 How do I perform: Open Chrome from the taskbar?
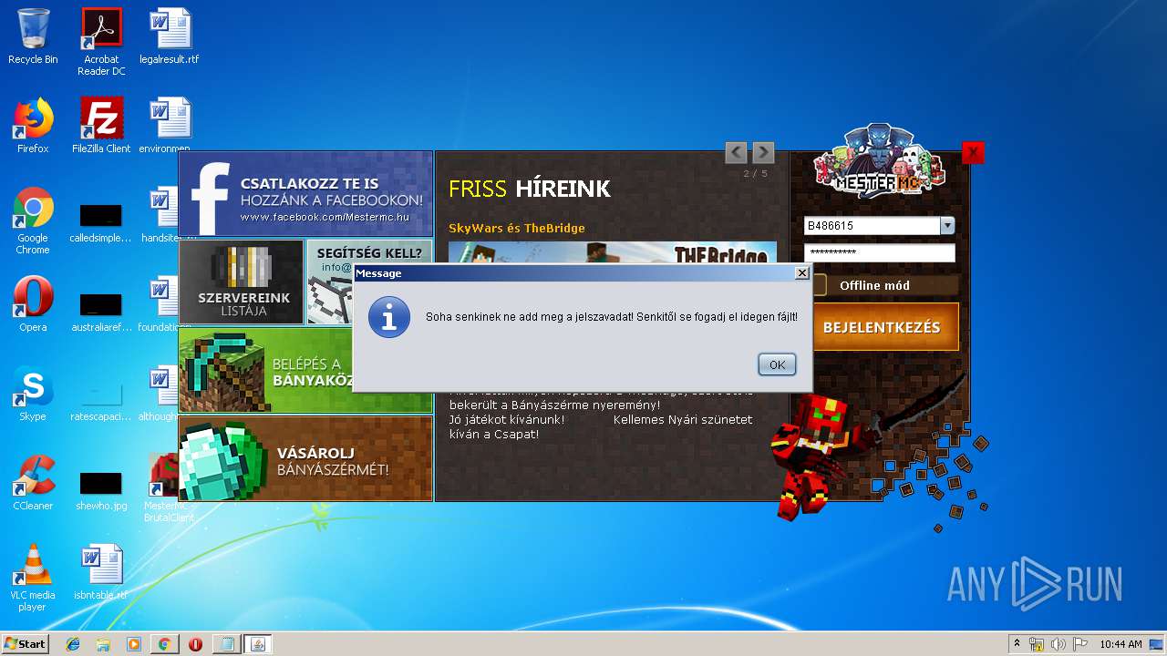[164, 644]
